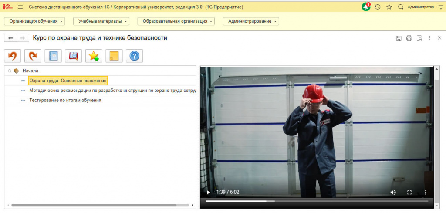Open the video player options menu

[426, 192]
